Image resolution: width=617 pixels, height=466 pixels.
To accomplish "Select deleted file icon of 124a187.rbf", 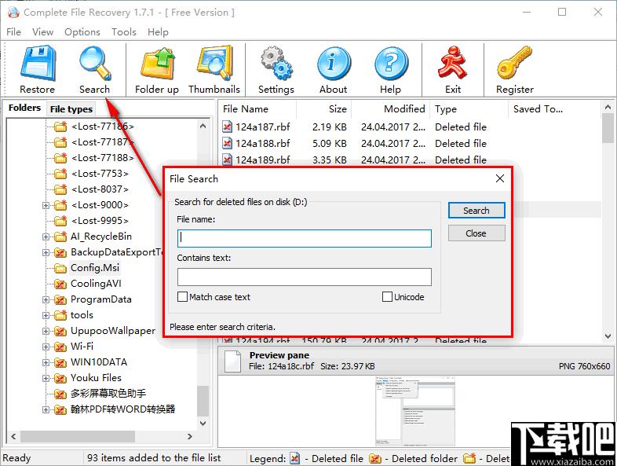I will click(x=227, y=127).
